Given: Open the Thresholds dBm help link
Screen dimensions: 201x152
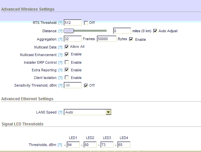Looking at the screenshot, I should click(60, 145).
